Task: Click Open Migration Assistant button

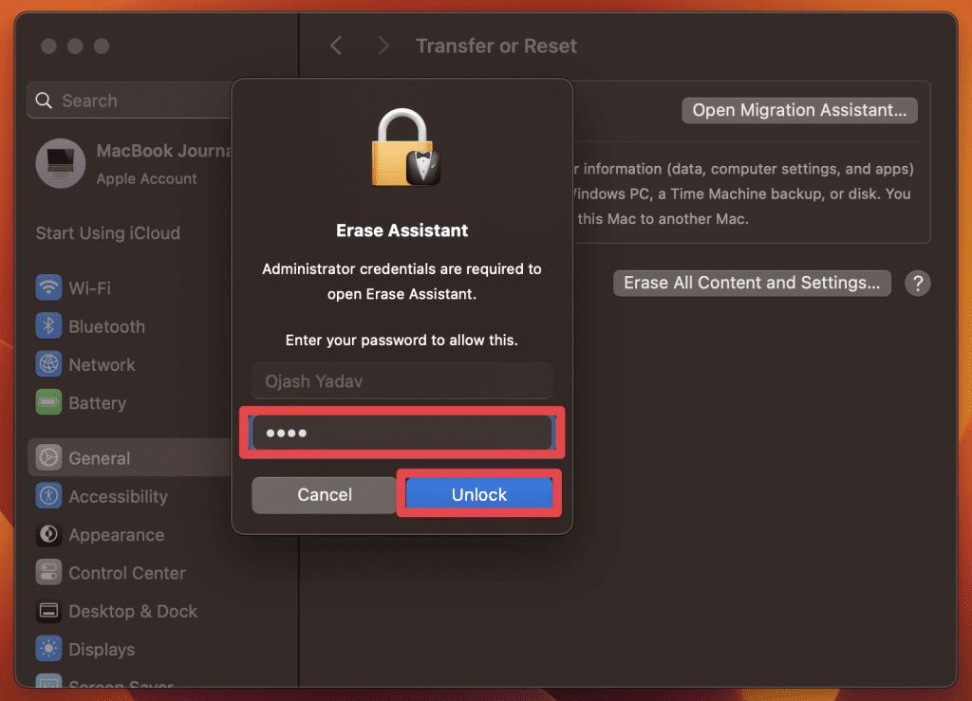Action: pyautogui.click(x=799, y=110)
